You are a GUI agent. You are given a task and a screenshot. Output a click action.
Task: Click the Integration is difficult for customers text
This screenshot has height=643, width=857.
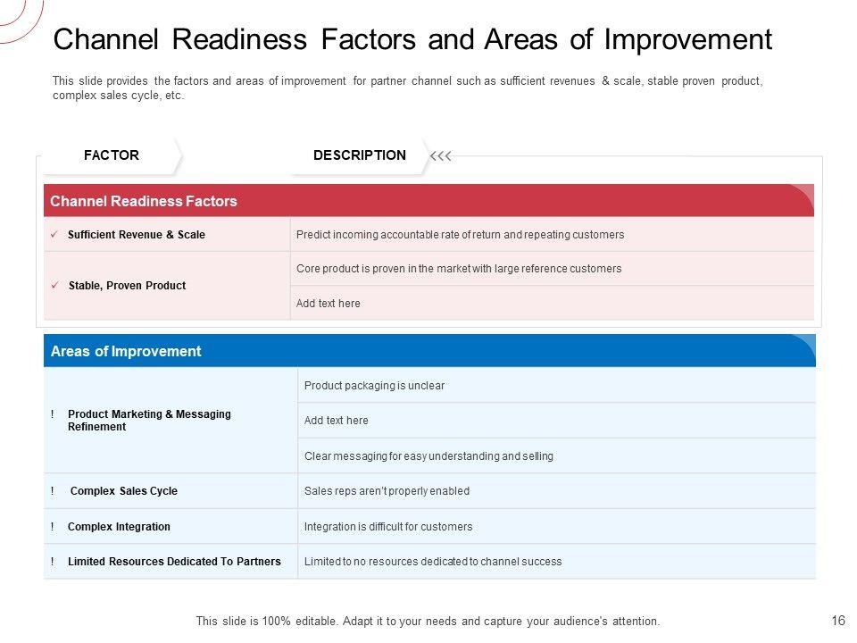click(x=388, y=527)
